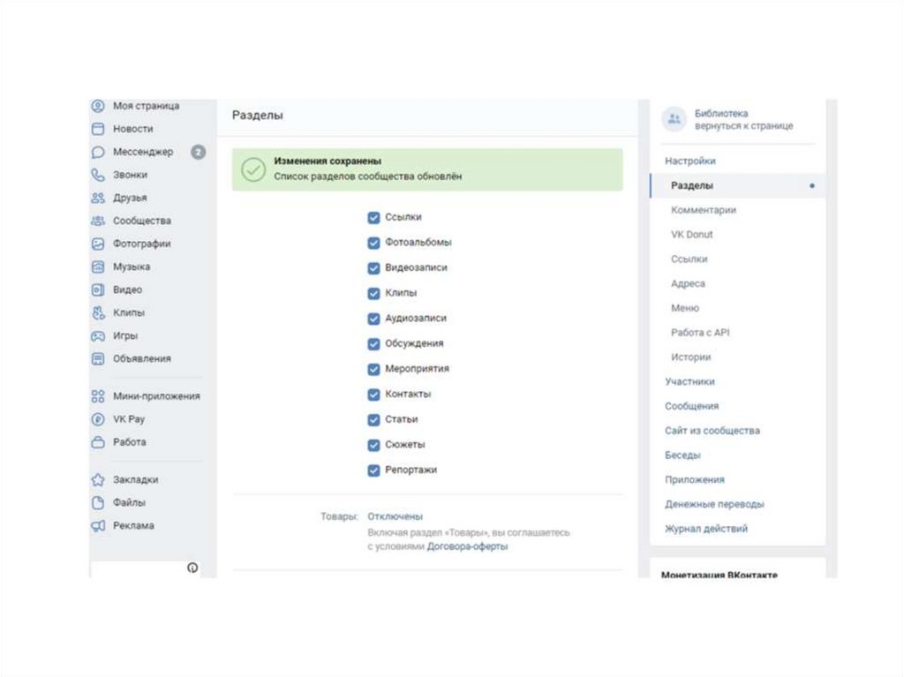Expand the Участники menu section
Image resolution: width=904 pixels, height=677 pixels.
(x=689, y=382)
